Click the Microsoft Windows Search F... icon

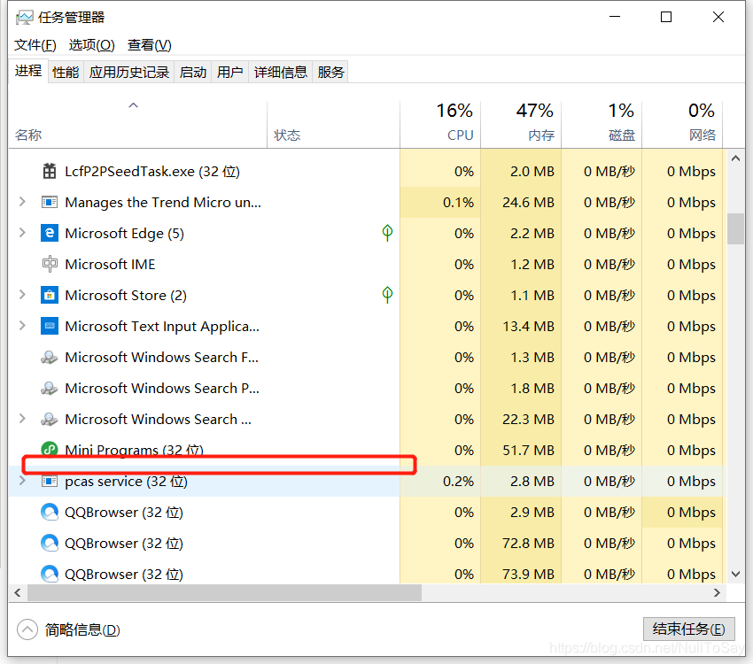click(x=50, y=357)
